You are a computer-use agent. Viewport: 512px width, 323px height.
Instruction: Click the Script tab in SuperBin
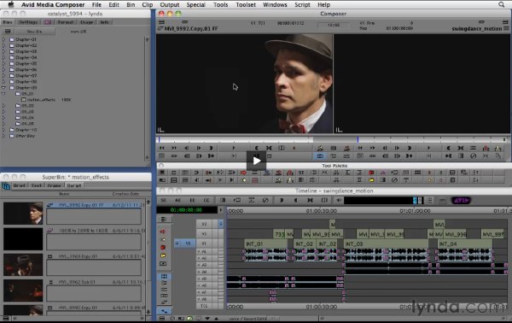click(73, 185)
